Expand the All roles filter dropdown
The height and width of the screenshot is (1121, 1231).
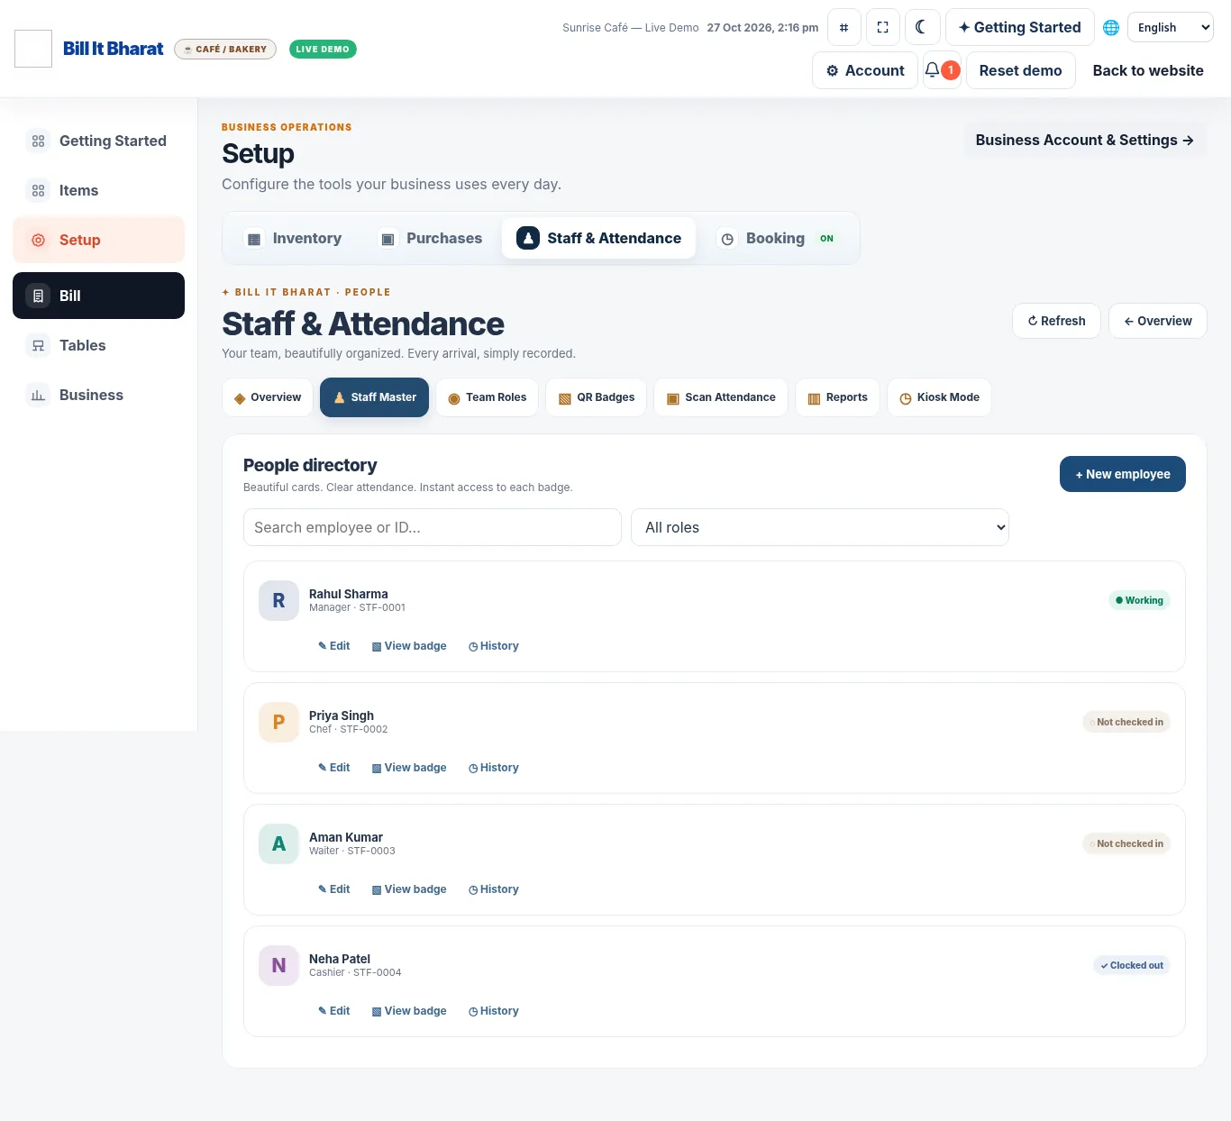tap(820, 527)
